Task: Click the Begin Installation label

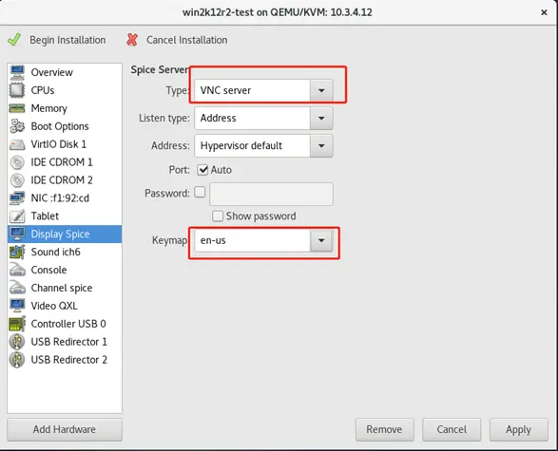Action: point(67,40)
